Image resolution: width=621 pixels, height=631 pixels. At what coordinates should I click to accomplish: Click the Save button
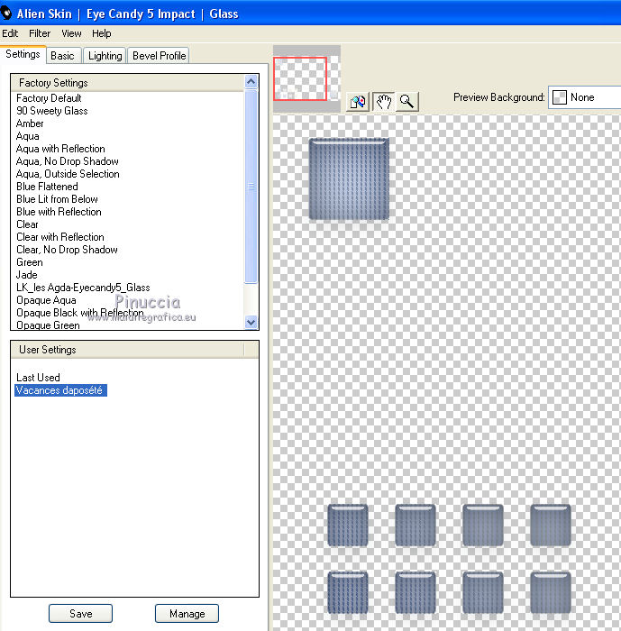80,613
